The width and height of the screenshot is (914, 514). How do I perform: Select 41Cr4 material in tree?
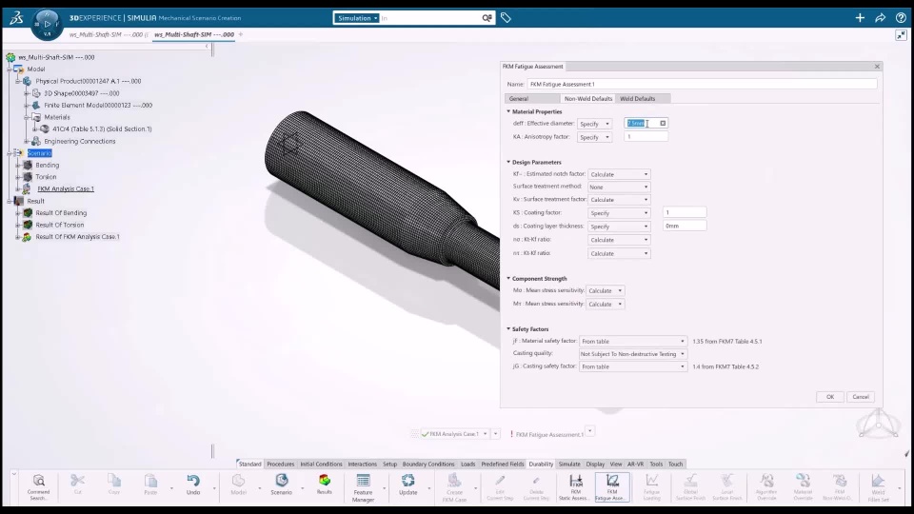pyautogui.click(x=102, y=128)
